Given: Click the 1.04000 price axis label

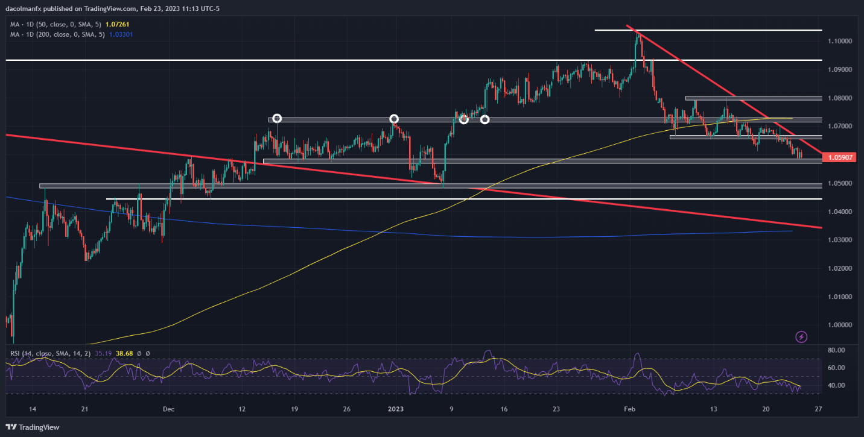Looking at the screenshot, I should [840, 212].
